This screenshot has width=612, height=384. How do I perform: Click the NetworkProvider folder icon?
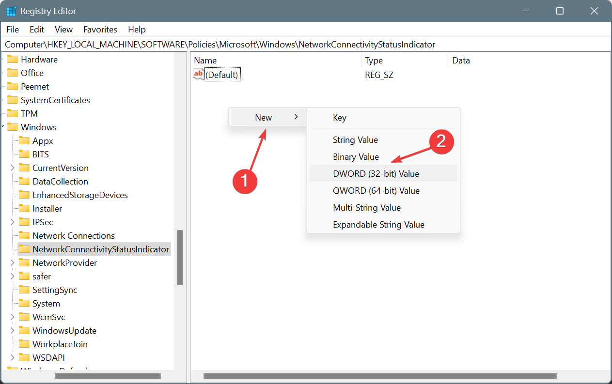tap(24, 262)
